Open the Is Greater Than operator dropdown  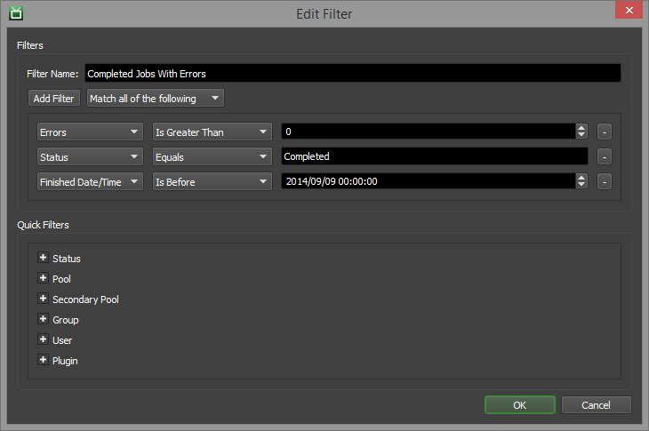[212, 132]
